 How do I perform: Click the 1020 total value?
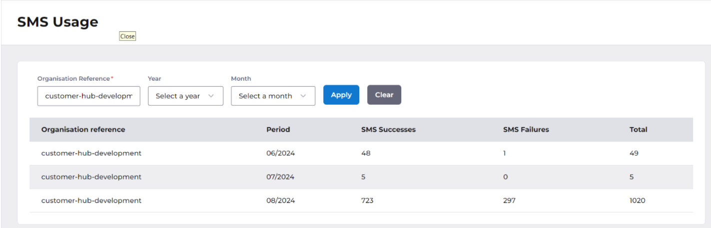(x=637, y=201)
